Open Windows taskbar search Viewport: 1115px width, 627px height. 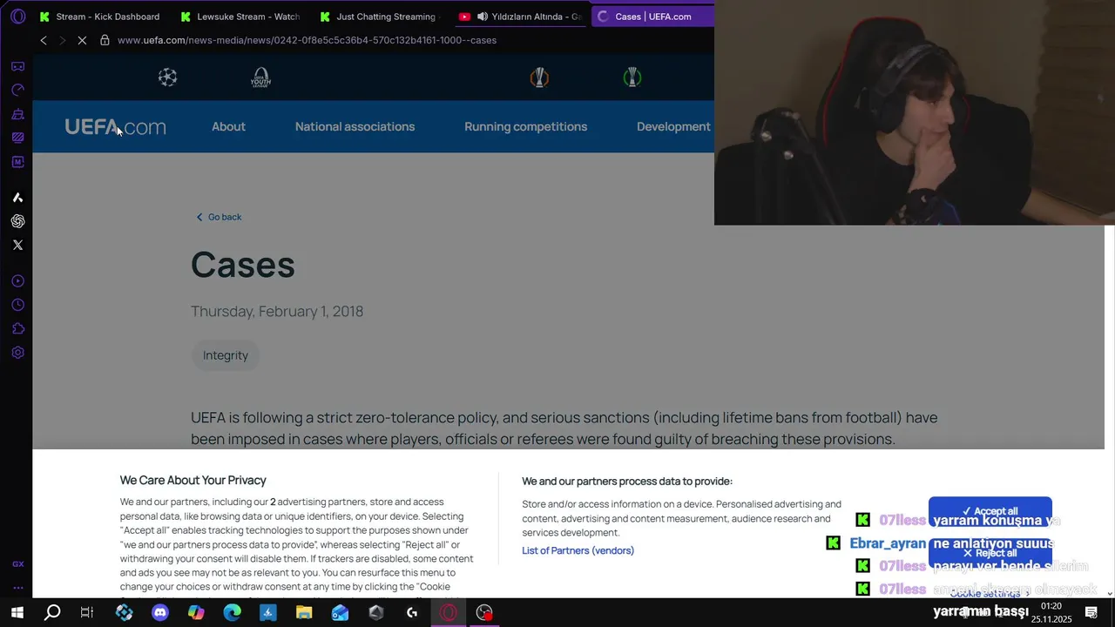[x=52, y=612]
